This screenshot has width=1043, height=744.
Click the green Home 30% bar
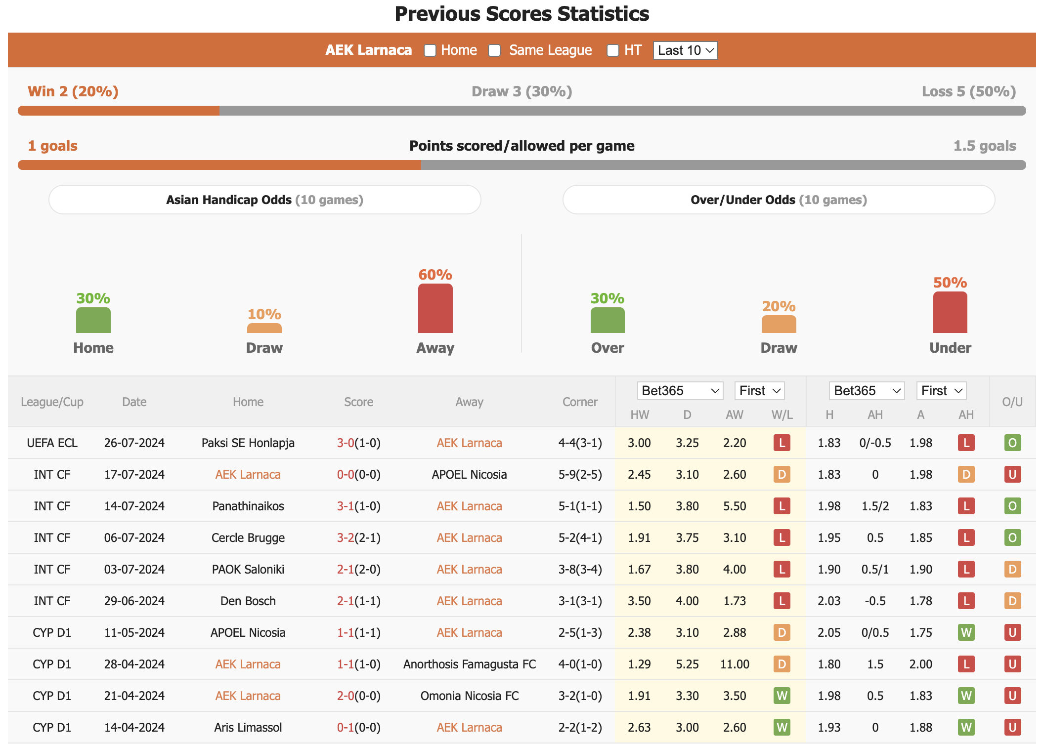click(93, 320)
